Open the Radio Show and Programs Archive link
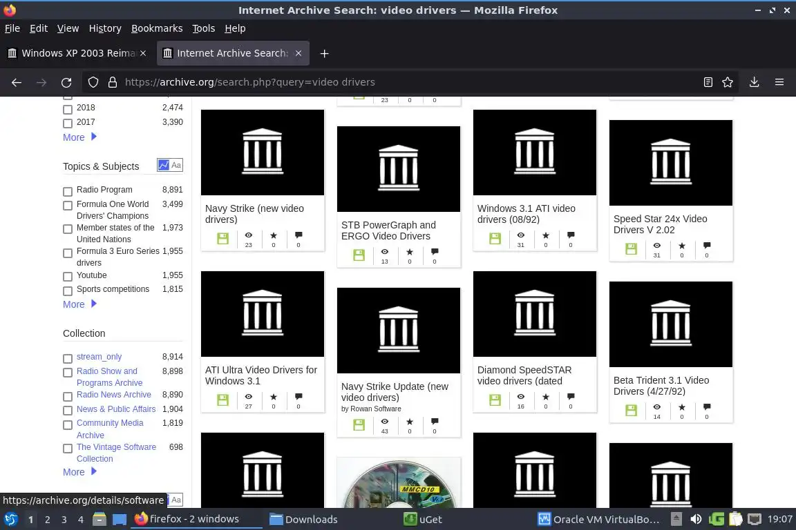 [109, 377]
